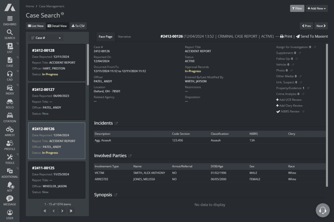The image size is (334, 222).
Task: Expand the Filter options
Action: tap(297, 8)
